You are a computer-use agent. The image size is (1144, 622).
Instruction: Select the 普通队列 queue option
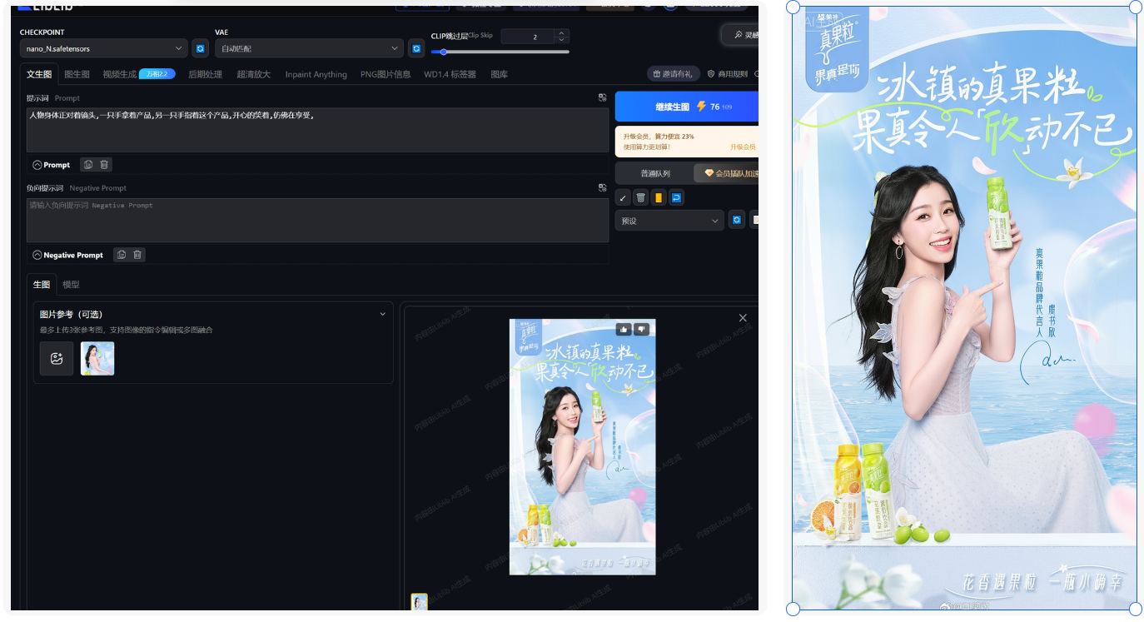[x=654, y=172]
